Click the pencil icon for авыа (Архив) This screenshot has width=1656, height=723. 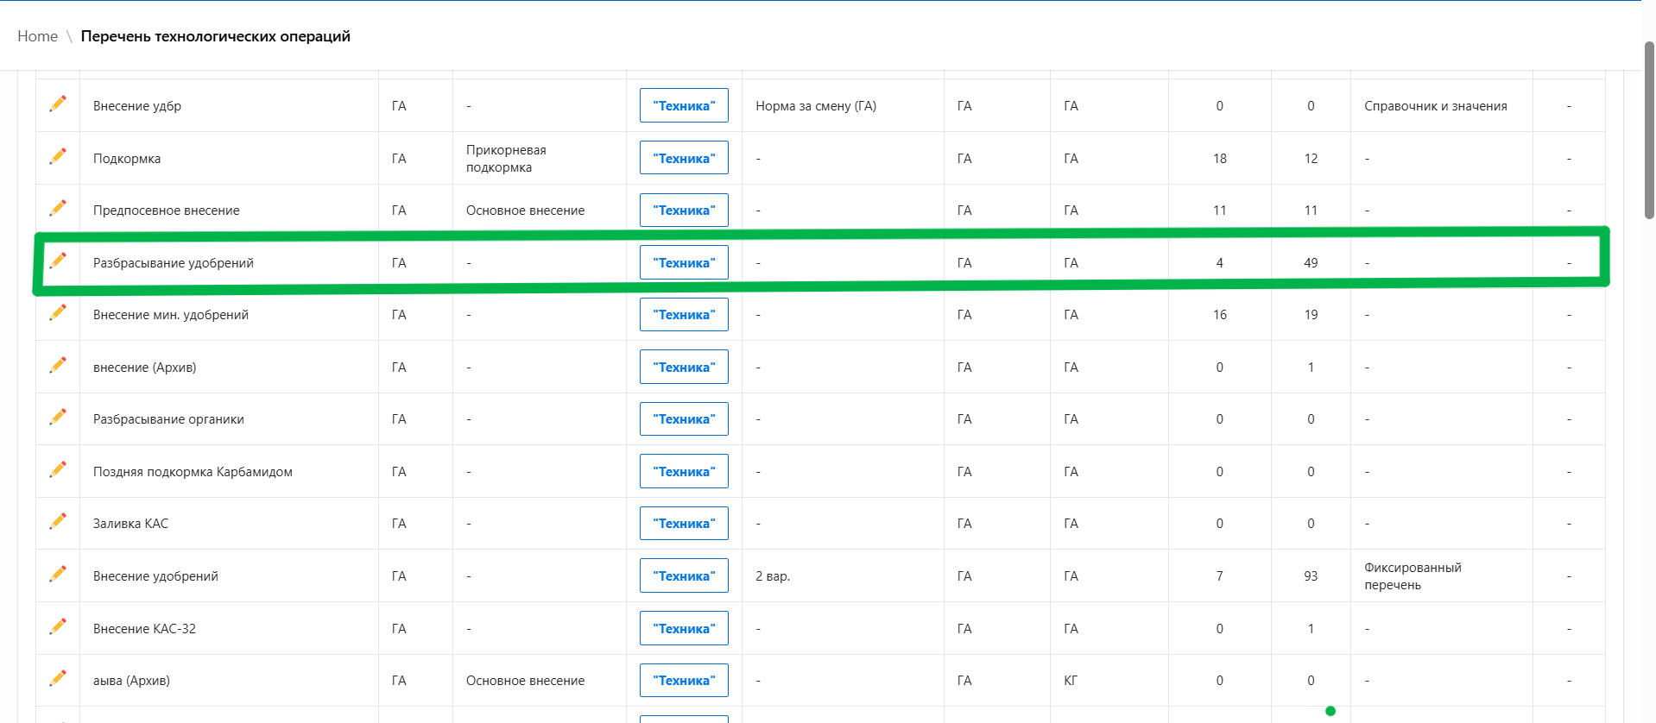pyautogui.click(x=58, y=679)
